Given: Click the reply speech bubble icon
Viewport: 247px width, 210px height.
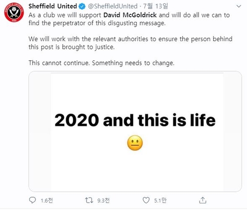Looking at the screenshot, I should click(x=32, y=200).
